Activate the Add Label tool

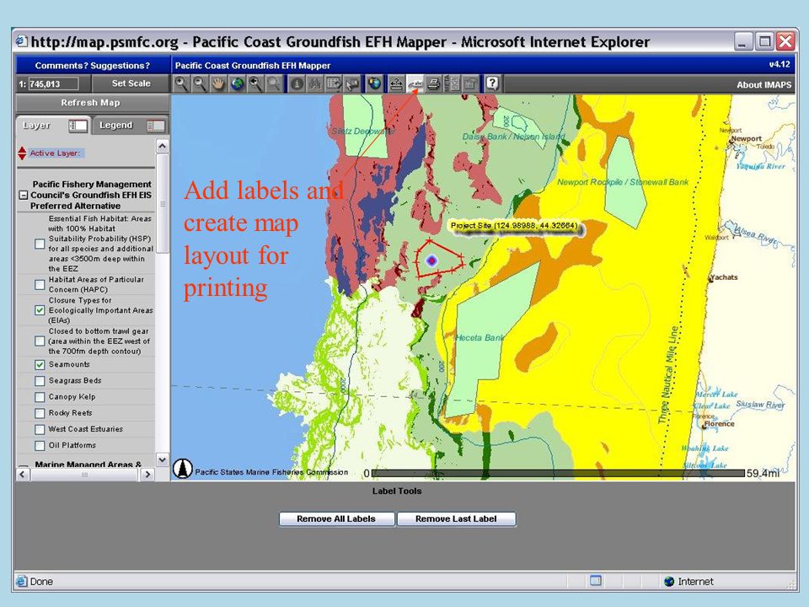pyautogui.click(x=415, y=83)
